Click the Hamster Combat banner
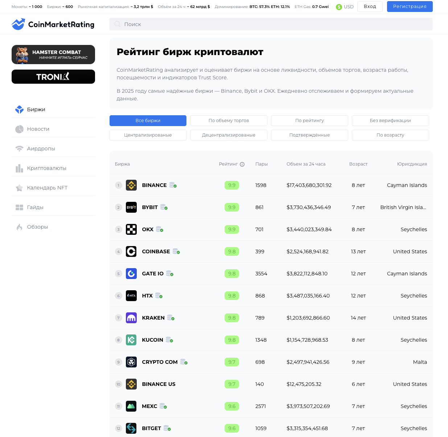Viewport: 448px width, 437px height. pyautogui.click(x=53, y=54)
